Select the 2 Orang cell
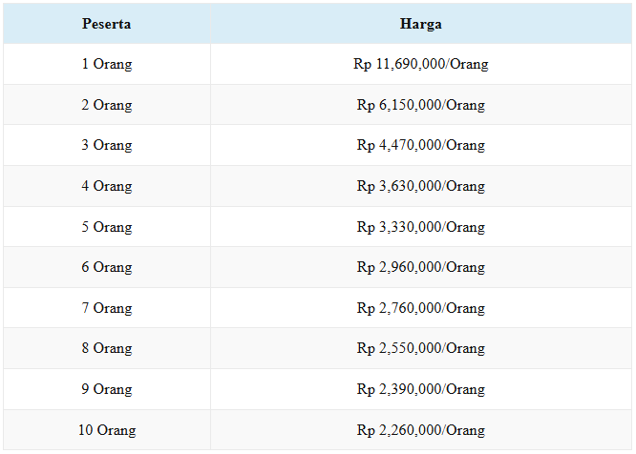The image size is (636, 454). [107, 105]
